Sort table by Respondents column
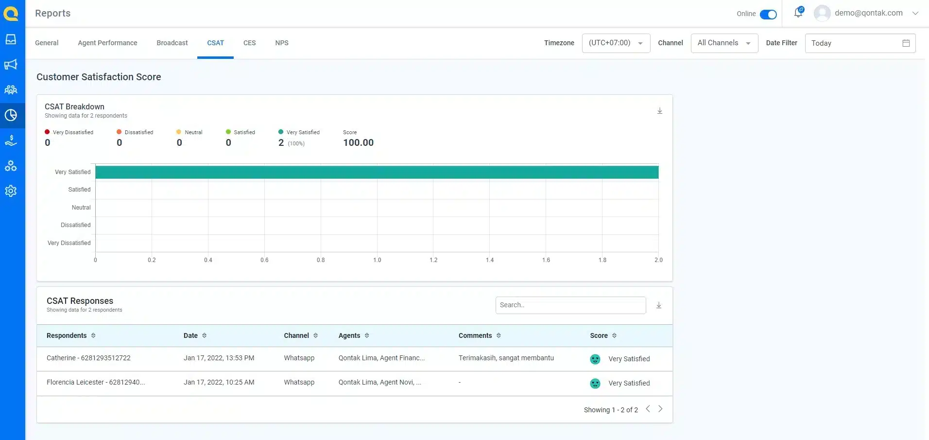 click(x=93, y=335)
